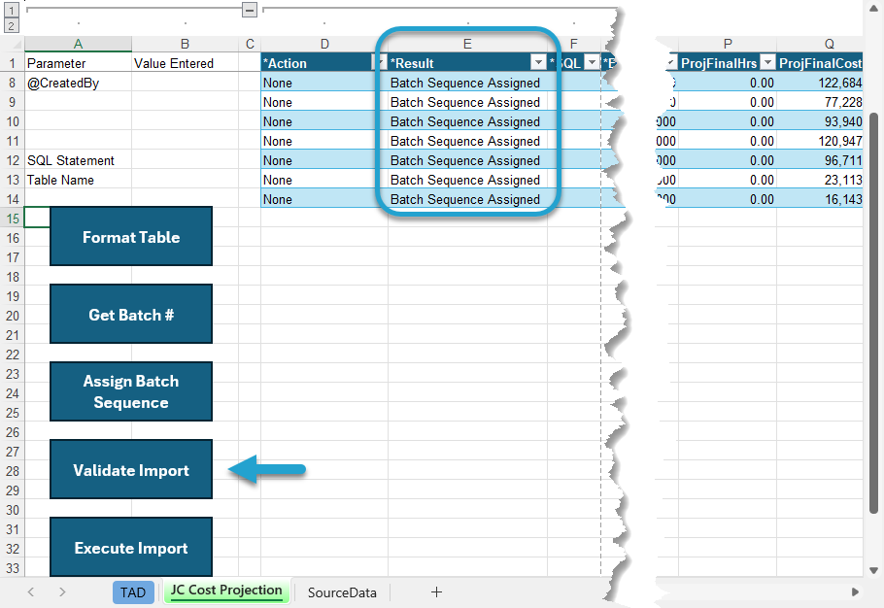
Task: Switch to the TAD sheet tab
Action: click(133, 592)
